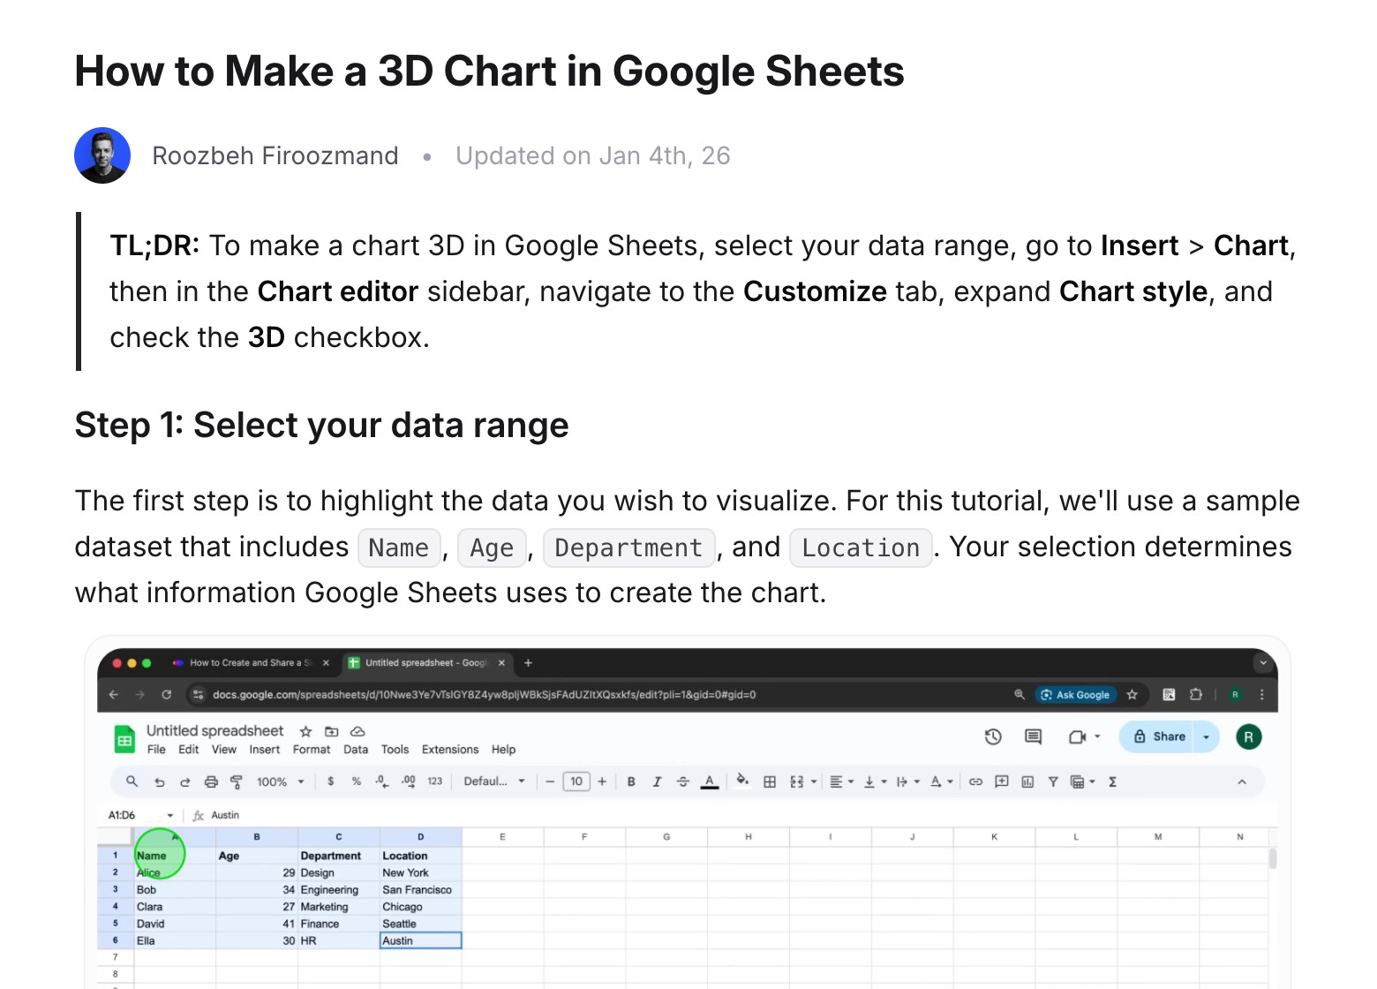This screenshot has height=989, width=1377.
Task: Open the text rotation dropdown
Action: [942, 781]
